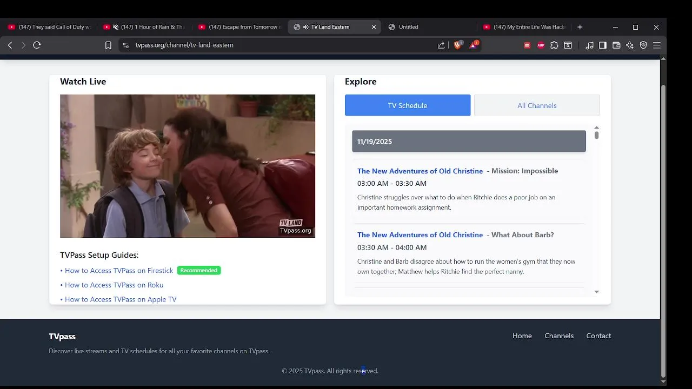
Task: Click the Discover live streams footer tagline
Action: click(159, 351)
